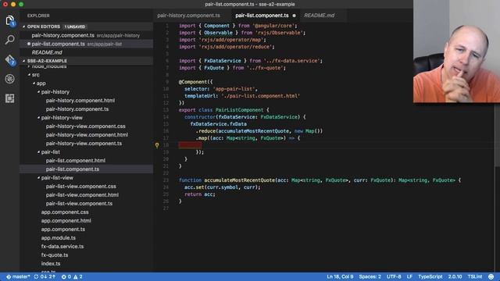Screen dimensions: 500x281
Task: Open pair-list.component.html file
Action: [x=76, y=161]
